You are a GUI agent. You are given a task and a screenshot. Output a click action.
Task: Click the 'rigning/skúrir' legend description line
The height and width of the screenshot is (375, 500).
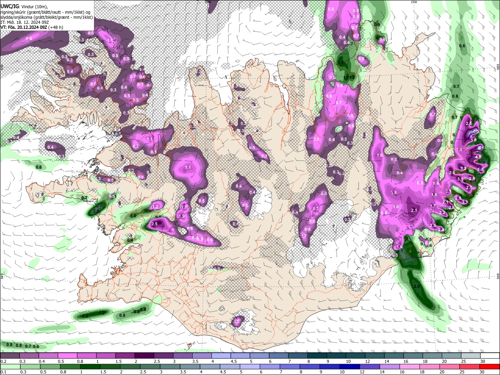[46, 12]
